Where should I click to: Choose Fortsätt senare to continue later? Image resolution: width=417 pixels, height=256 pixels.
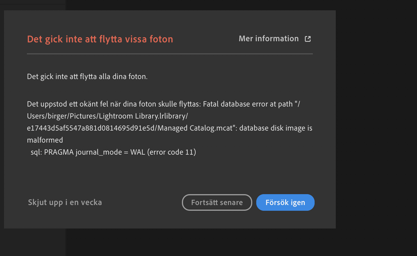[x=217, y=202]
